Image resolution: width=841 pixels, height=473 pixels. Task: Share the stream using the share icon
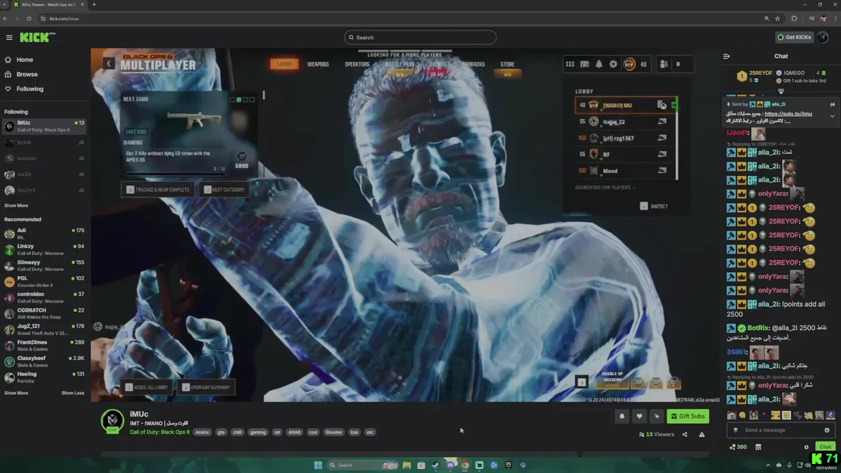(685, 434)
